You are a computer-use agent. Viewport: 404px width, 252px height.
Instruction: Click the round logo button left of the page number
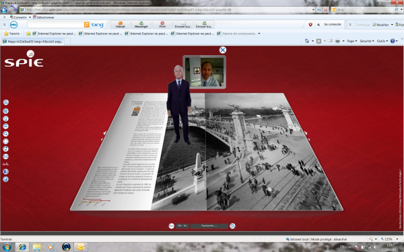pos(171,226)
